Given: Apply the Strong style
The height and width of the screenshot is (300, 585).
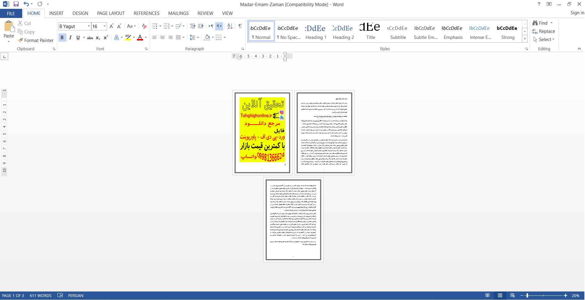Looking at the screenshot, I should (x=508, y=32).
